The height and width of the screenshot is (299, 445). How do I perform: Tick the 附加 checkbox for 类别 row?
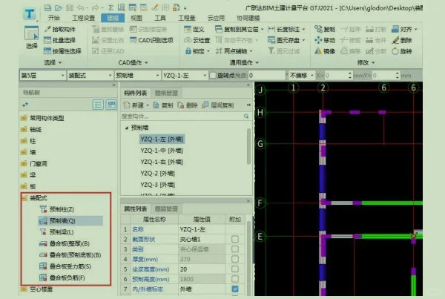click(234, 249)
